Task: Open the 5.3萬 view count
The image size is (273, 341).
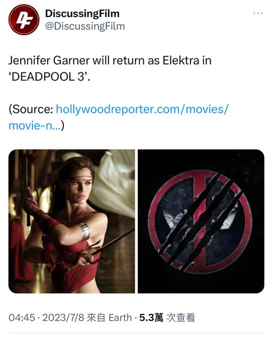Action: click(x=151, y=318)
